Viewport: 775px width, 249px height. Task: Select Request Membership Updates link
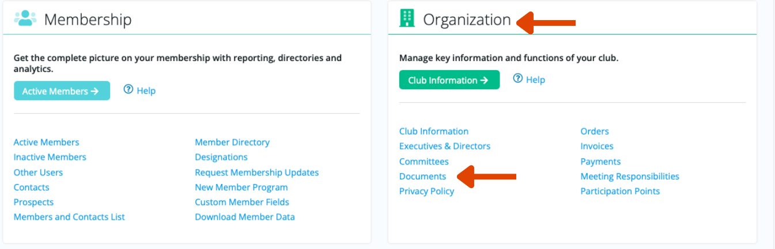pyautogui.click(x=257, y=173)
